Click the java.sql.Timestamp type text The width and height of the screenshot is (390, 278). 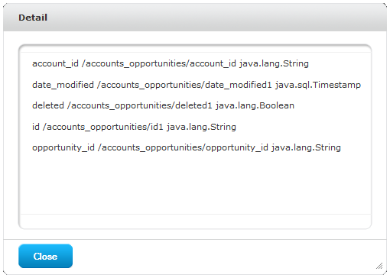click(318, 85)
